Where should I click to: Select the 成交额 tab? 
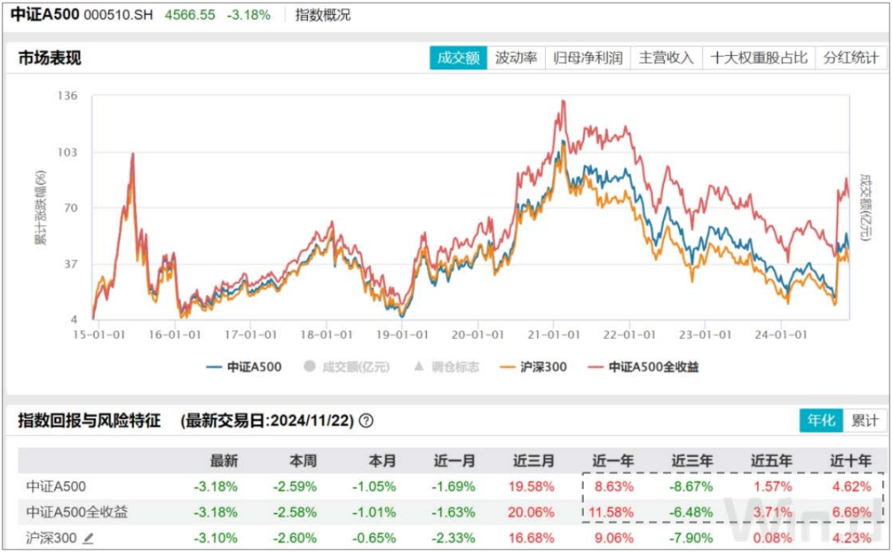coord(458,58)
